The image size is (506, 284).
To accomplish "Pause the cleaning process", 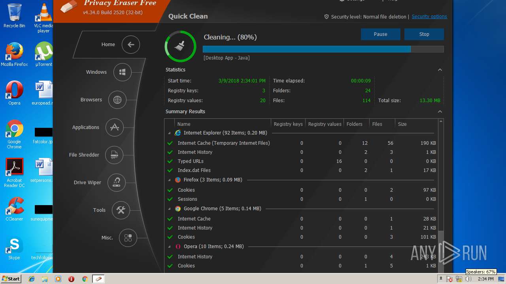I will point(381,34).
